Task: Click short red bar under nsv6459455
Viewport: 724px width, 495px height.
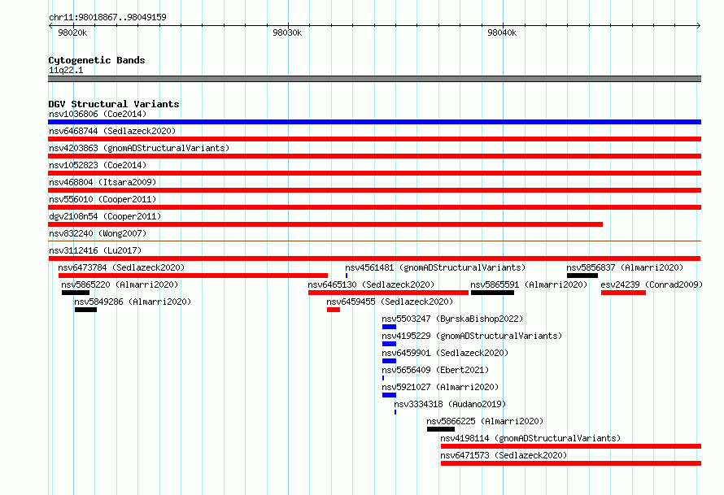Action: pyautogui.click(x=334, y=310)
